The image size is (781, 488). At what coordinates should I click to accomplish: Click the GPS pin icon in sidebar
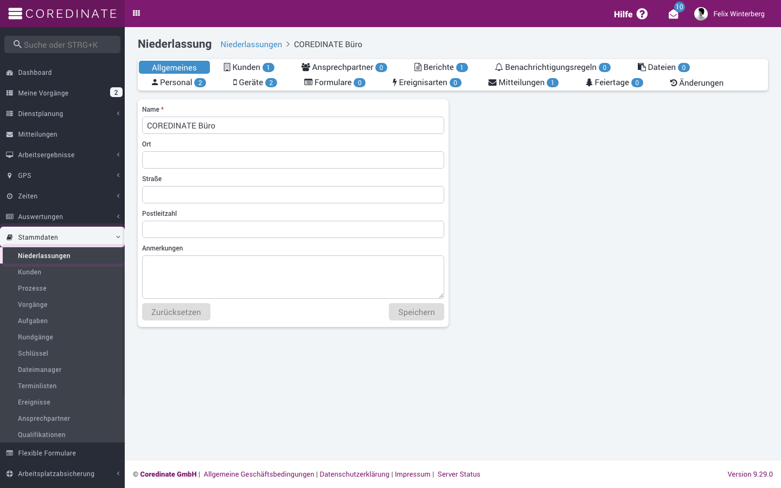(x=10, y=176)
